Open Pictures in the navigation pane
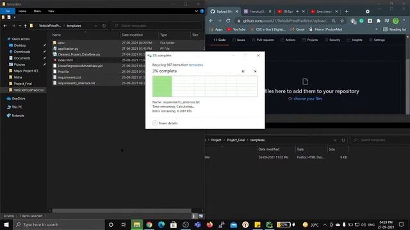This screenshot has width=410, height=230. click(x=19, y=65)
